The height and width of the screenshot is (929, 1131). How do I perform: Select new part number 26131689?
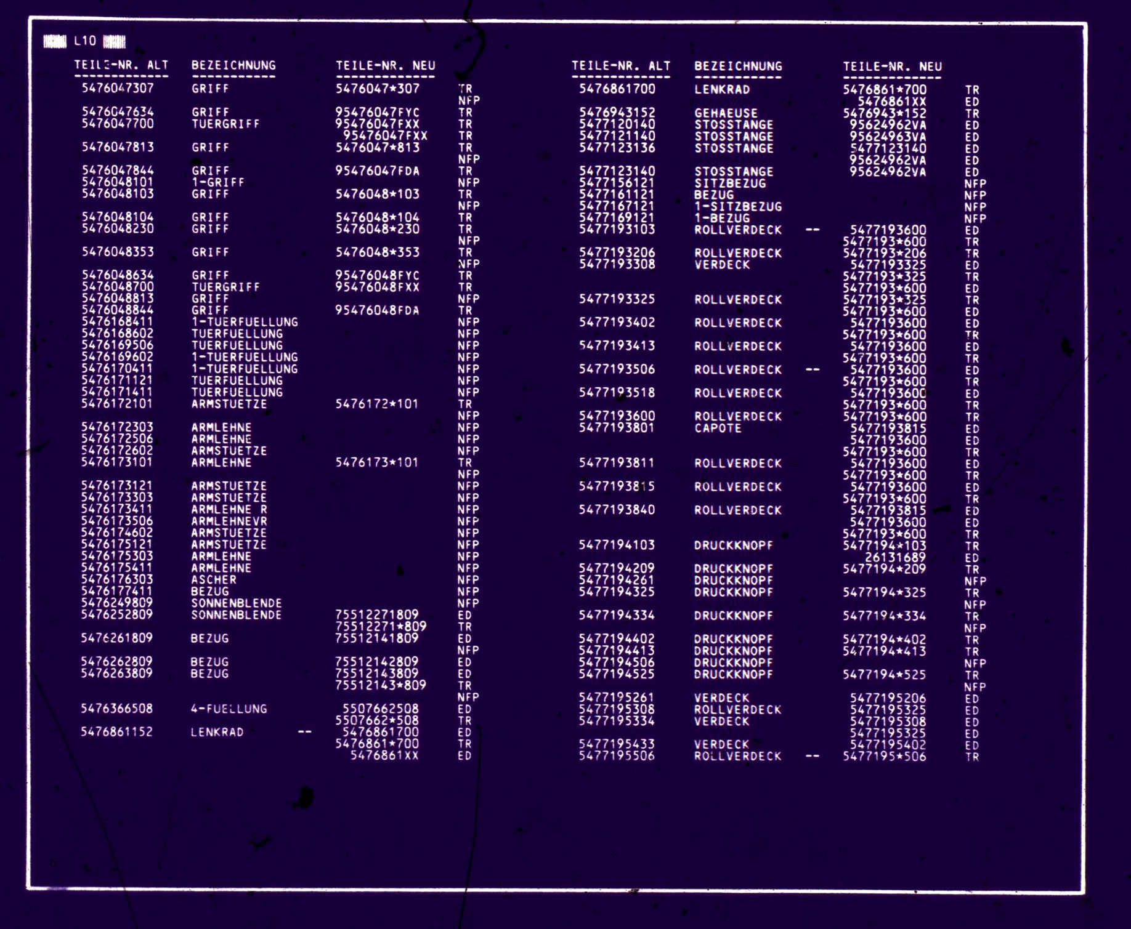896,557
